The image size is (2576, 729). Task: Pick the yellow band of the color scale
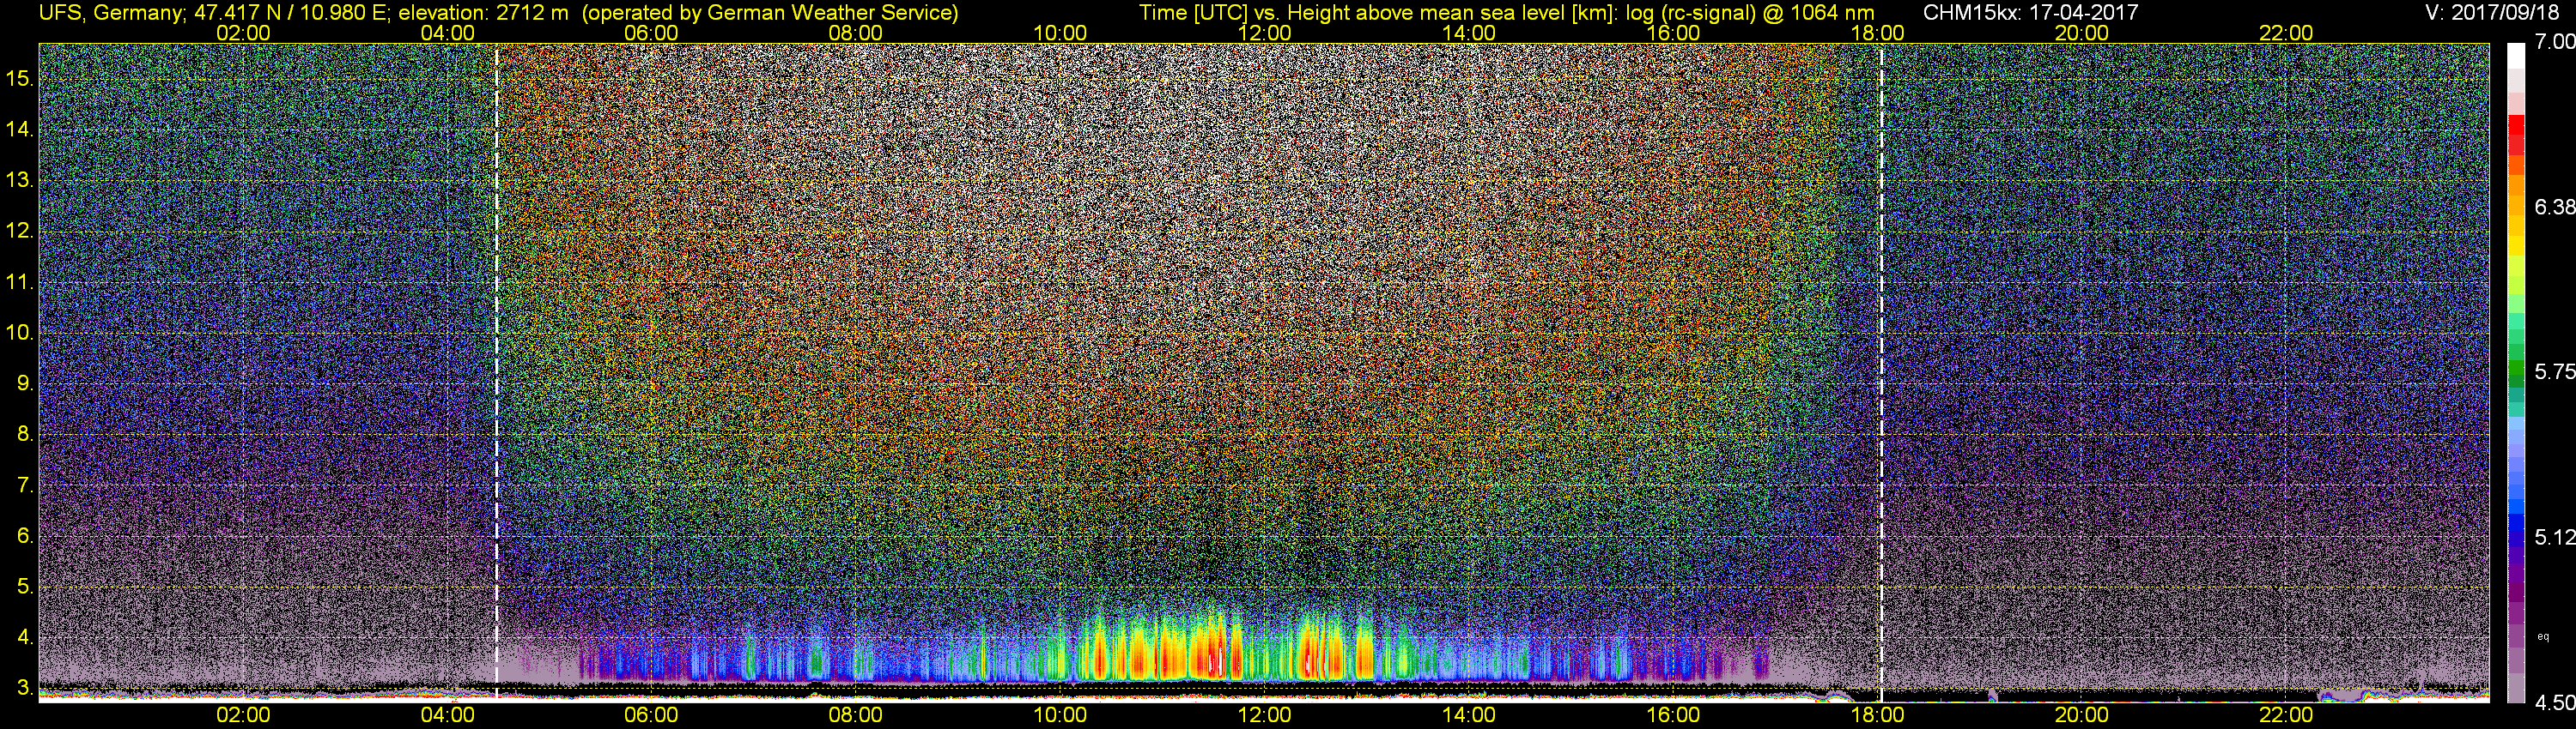point(2516,247)
